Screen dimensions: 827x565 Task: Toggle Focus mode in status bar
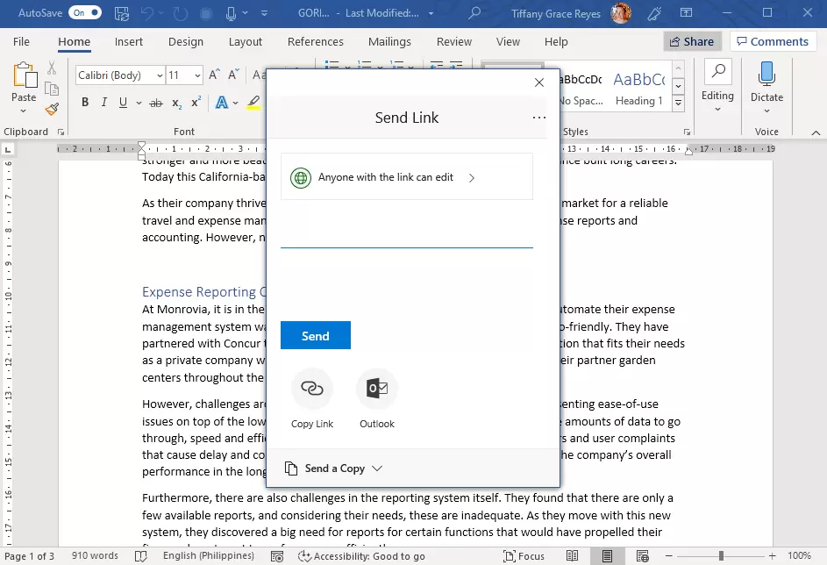click(x=524, y=556)
